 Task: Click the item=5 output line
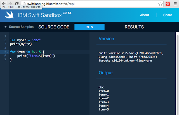pyautogui.click(x=104, y=109)
